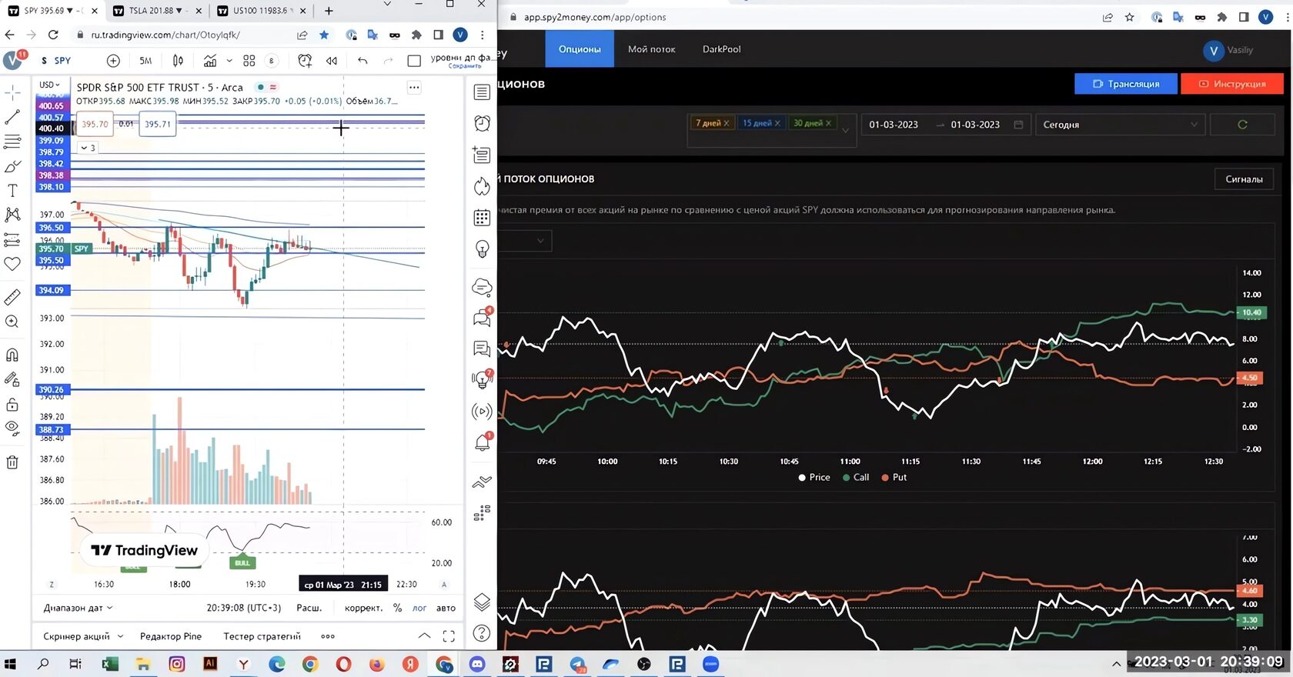
Task: Add chart to favorites with heart icon
Action: point(12,264)
